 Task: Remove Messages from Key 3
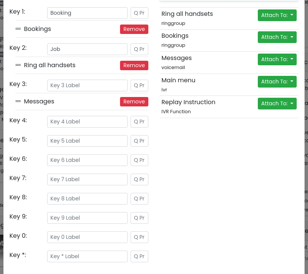[x=134, y=102]
